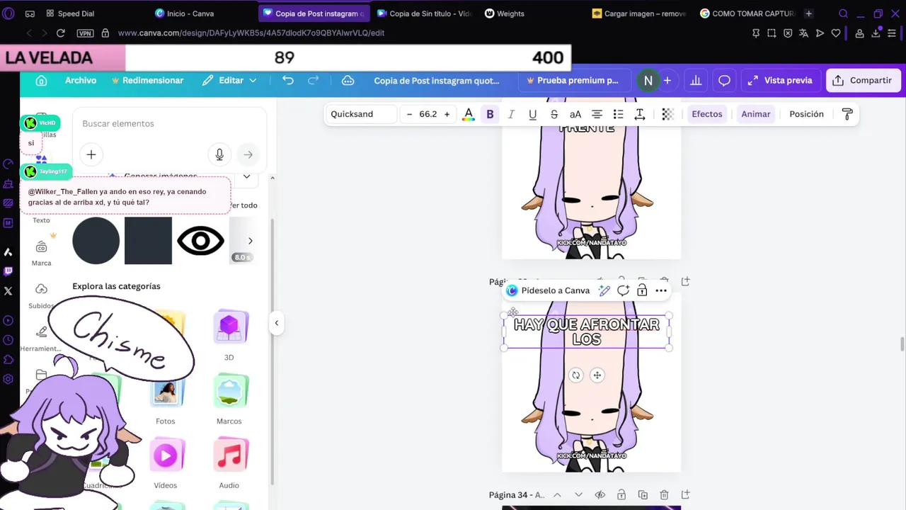Add a collaborator with plus icon

pyautogui.click(x=667, y=81)
